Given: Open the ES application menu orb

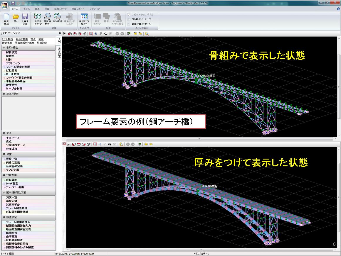Looking at the screenshot, I should (5, 5).
